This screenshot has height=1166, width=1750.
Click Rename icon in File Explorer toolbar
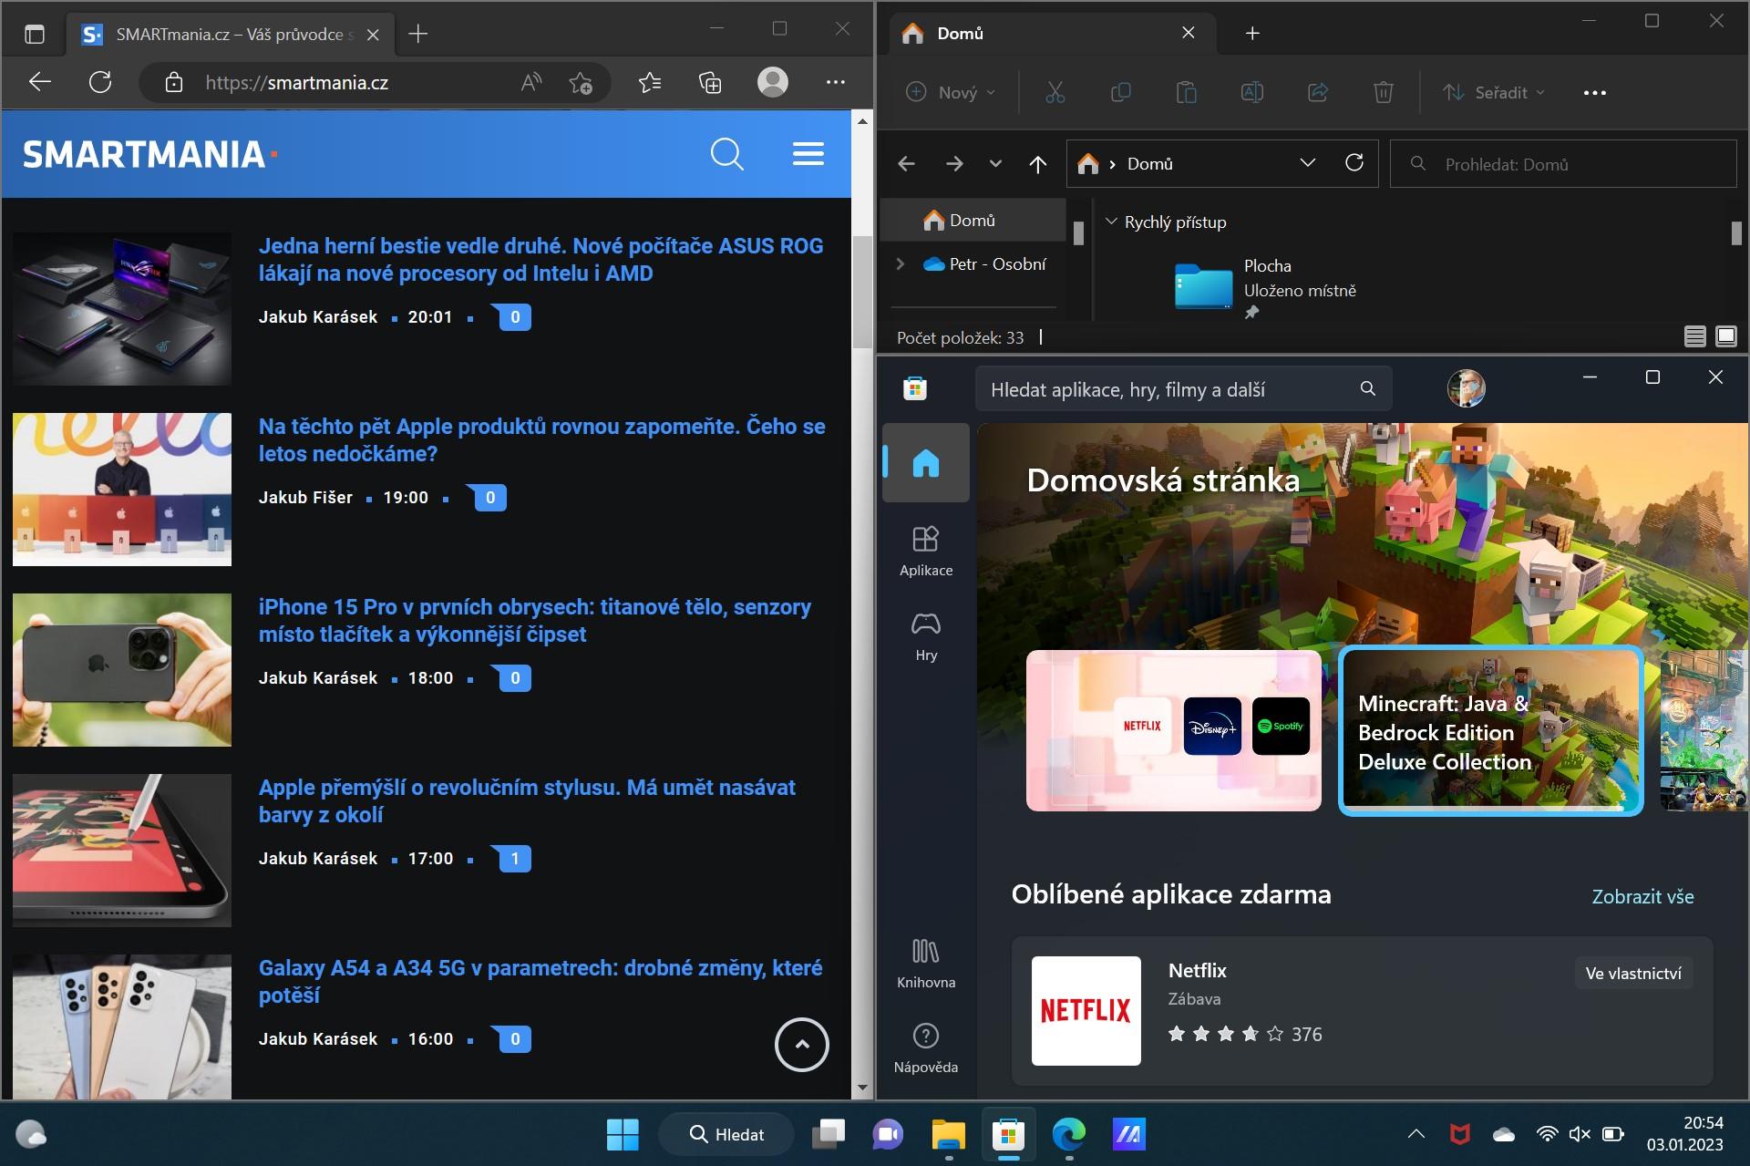[1252, 92]
